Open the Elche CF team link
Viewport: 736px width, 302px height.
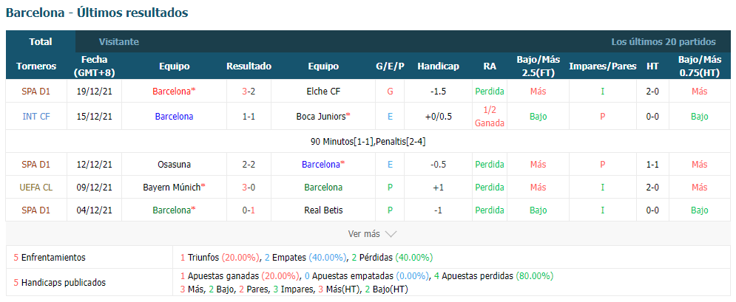(323, 92)
